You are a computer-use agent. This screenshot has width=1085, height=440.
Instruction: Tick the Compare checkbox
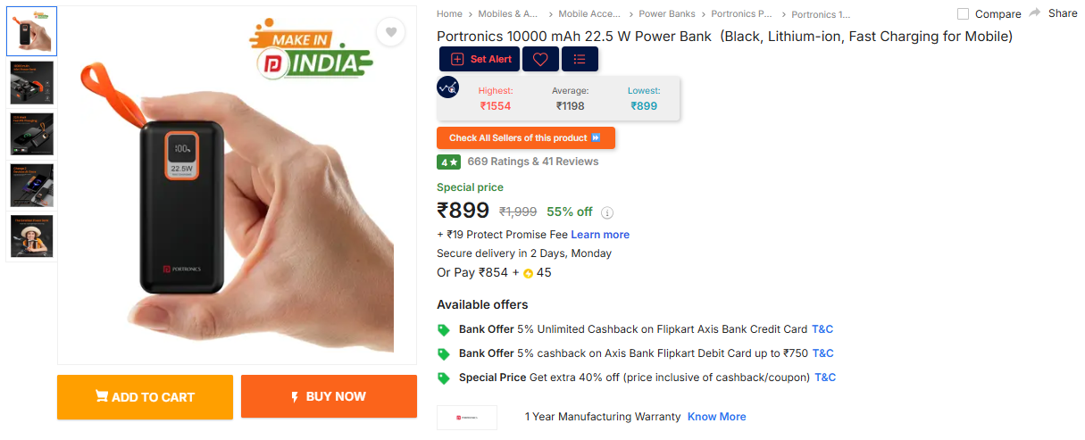click(x=963, y=13)
